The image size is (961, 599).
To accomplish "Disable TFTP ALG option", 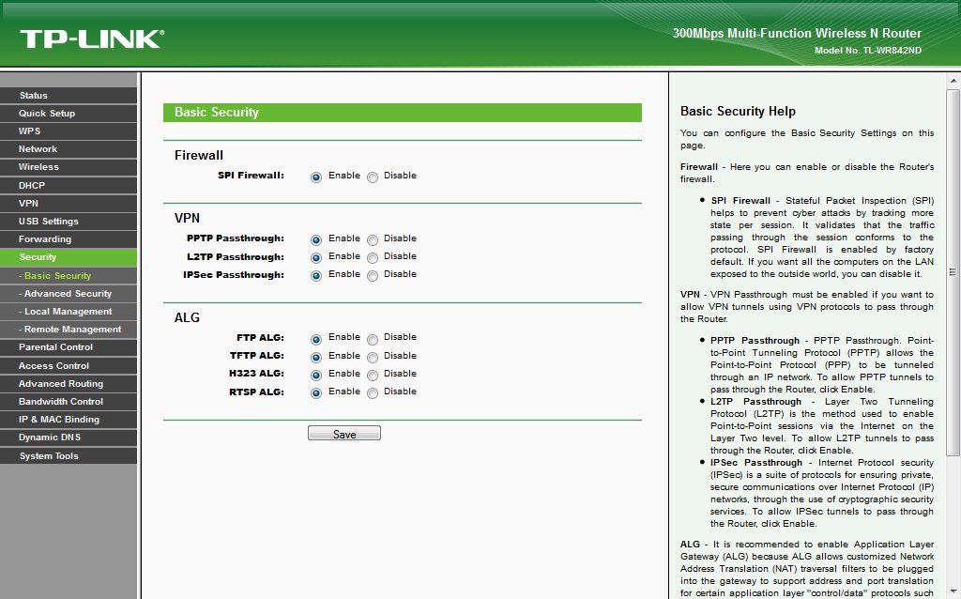I will [x=373, y=357].
